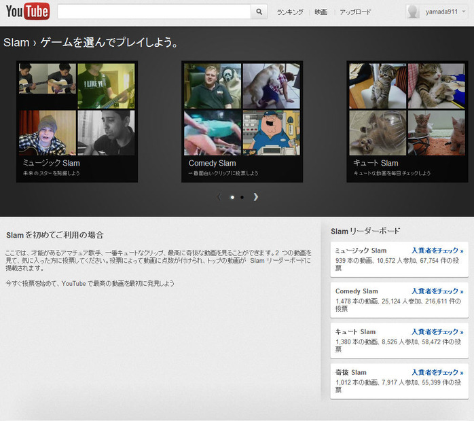The height and width of the screenshot is (421, 474).
Task: Click the 'Slam を初めてご利用の場合' heading
Action: [55, 235]
